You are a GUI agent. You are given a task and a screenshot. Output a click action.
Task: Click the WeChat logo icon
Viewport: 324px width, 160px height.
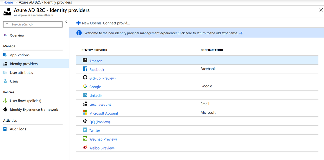coord(85,139)
